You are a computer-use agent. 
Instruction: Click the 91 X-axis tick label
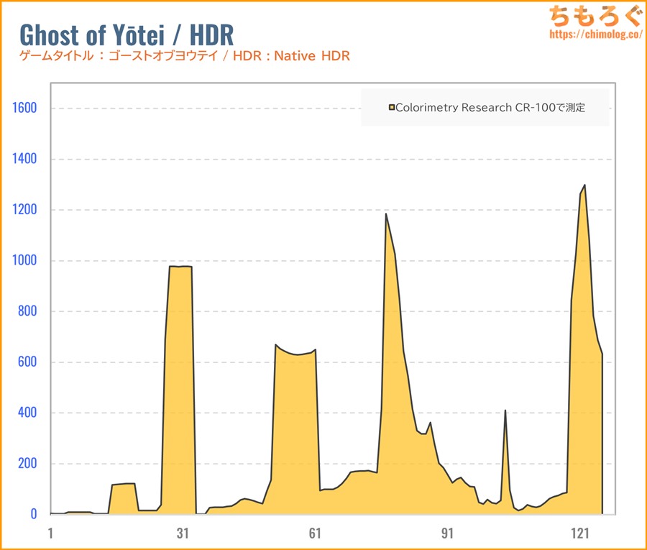(x=447, y=533)
